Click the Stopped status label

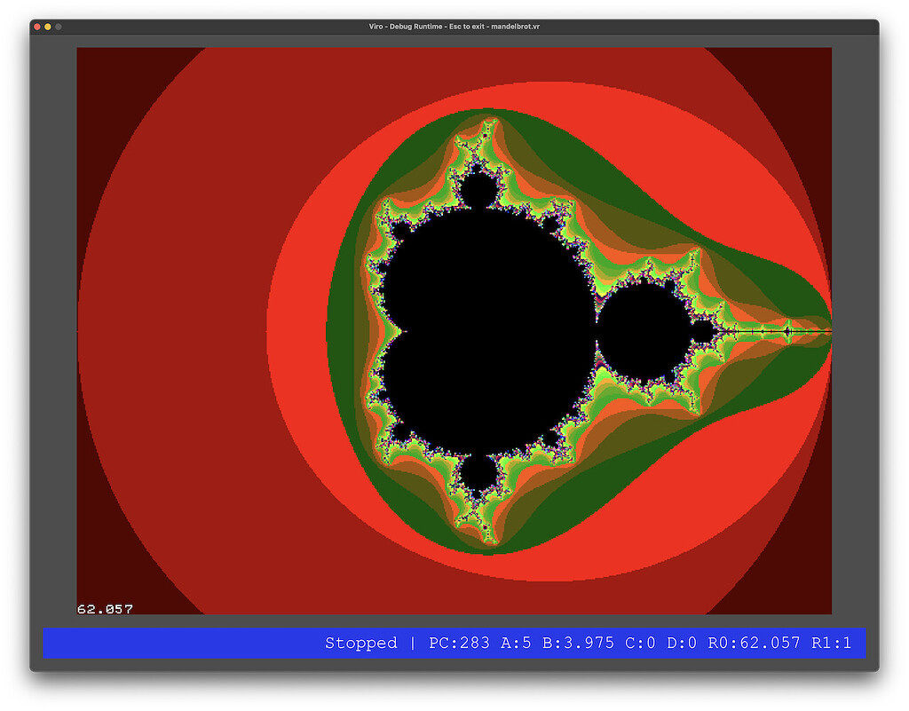[360, 643]
